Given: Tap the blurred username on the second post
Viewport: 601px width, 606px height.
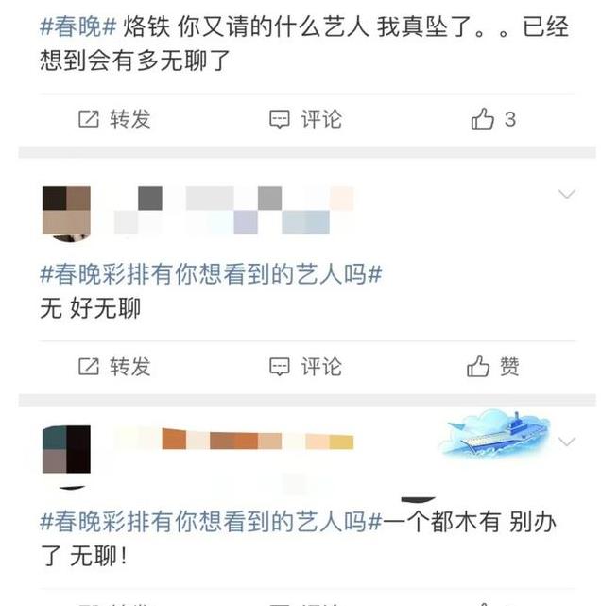Looking at the screenshot, I should click(233, 210).
